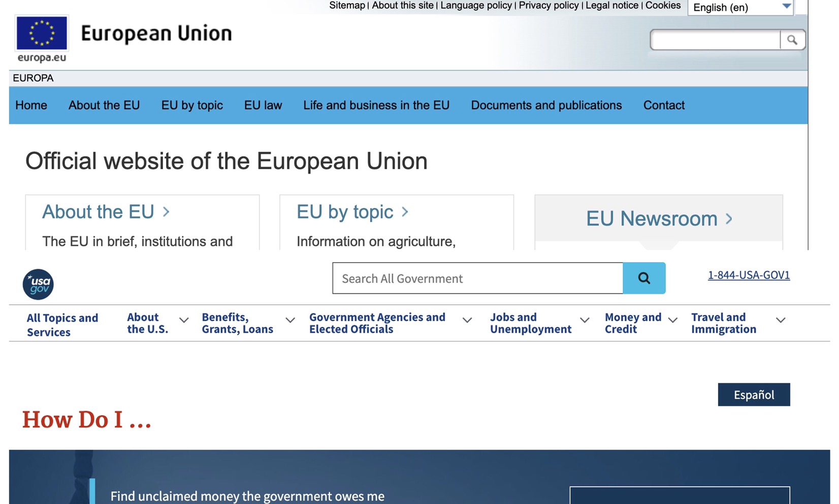Screen dimensions: 839x504
Task: Open Travel and Immigration menu label
Action: coord(724,323)
